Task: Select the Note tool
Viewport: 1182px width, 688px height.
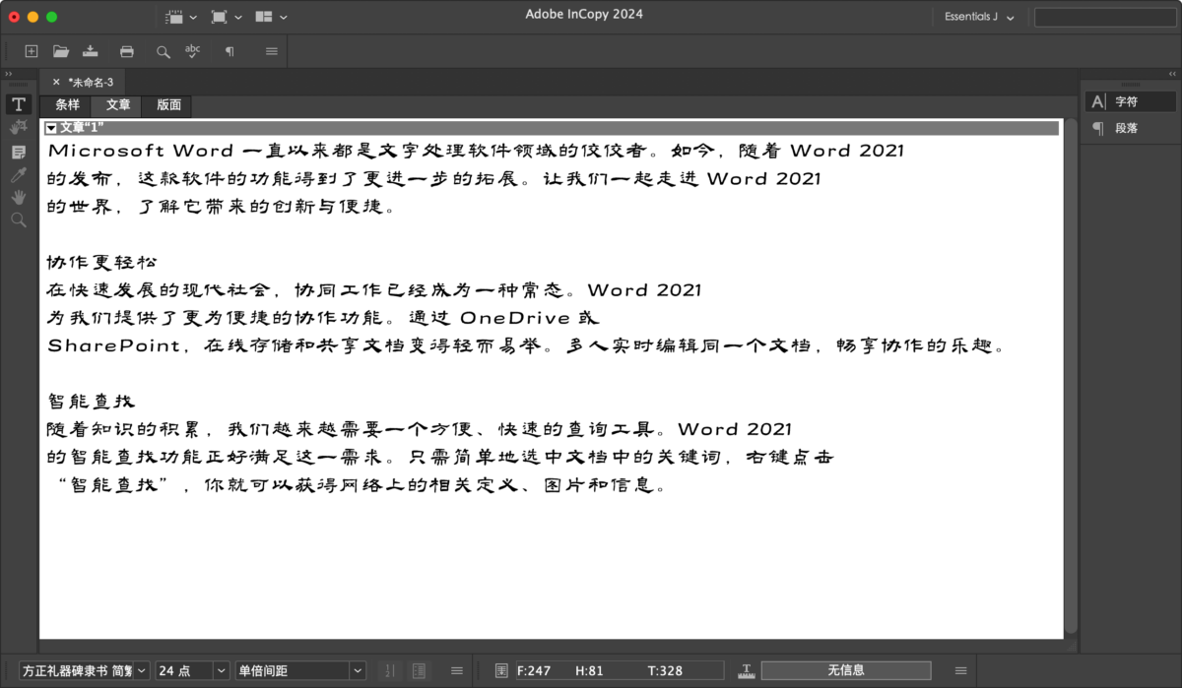Action: pos(19,152)
